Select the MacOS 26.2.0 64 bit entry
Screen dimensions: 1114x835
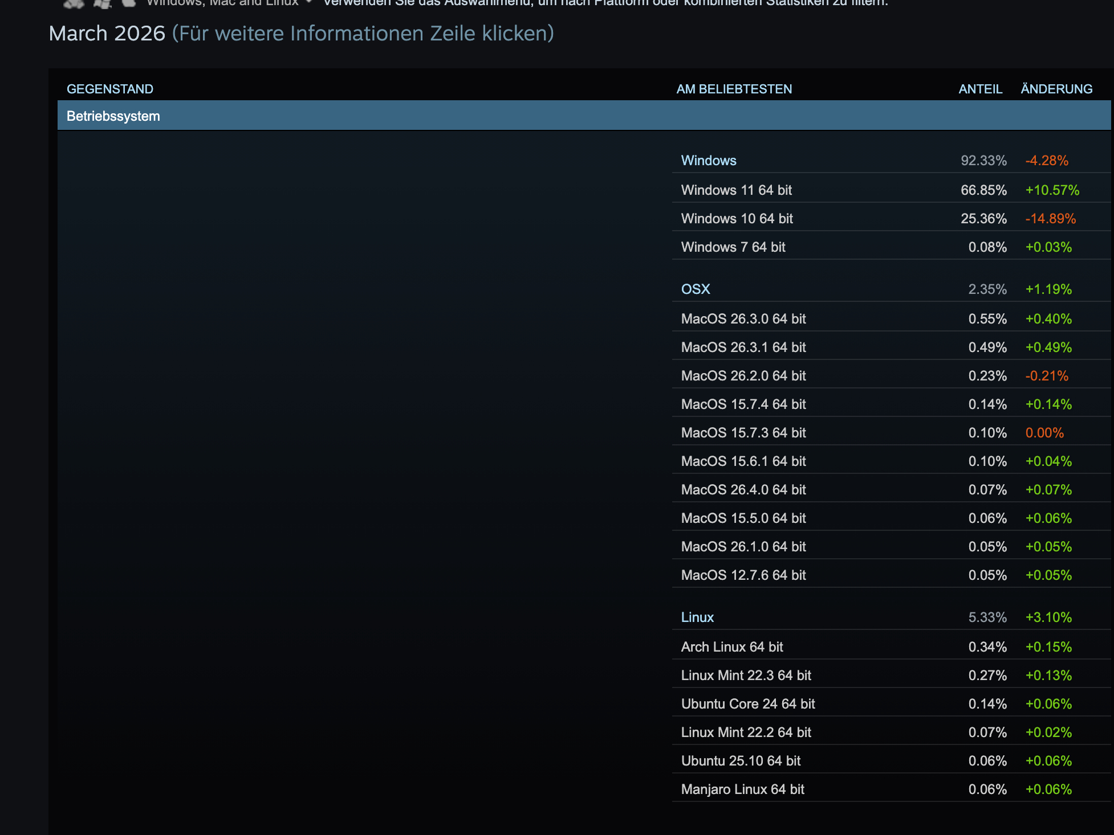click(x=743, y=376)
